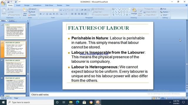The height and width of the screenshot is (105, 188).
Task: Expand the shapes gallery More arrow
Action: (x=130, y=15)
